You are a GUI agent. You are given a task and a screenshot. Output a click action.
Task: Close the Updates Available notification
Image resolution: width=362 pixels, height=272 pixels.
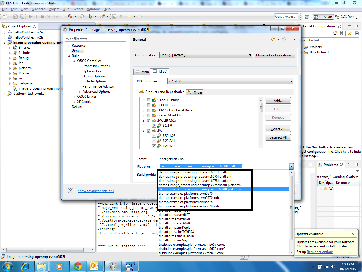pyautogui.click(x=353, y=234)
